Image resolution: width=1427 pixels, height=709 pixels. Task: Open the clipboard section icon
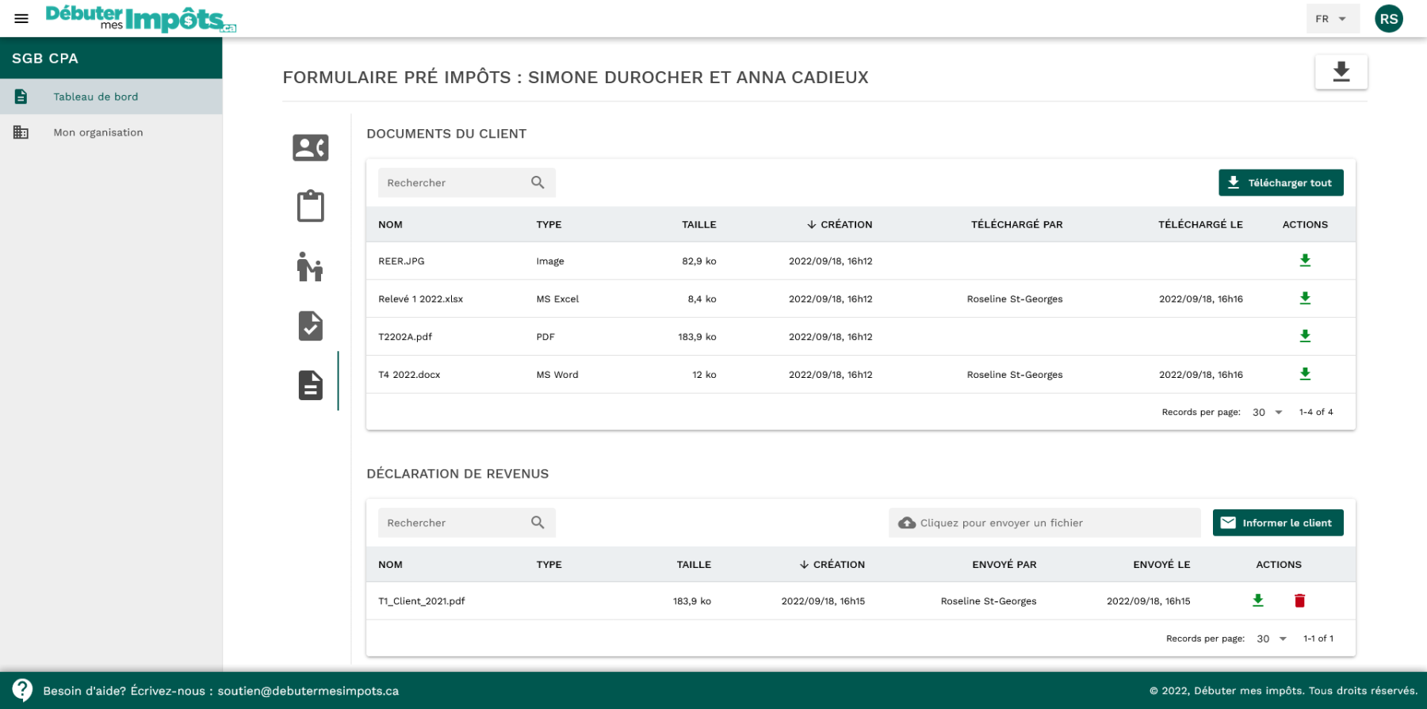[x=311, y=206]
